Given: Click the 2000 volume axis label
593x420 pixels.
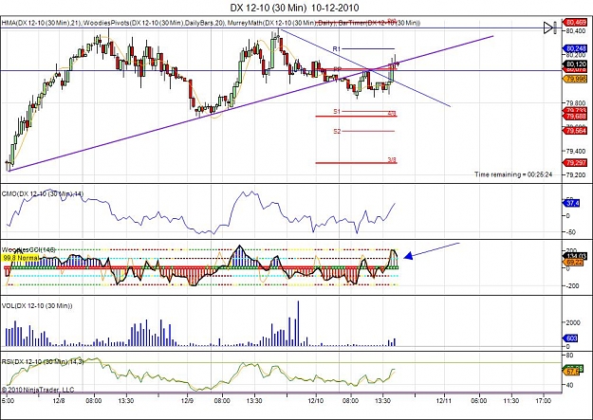Looking at the screenshot, I should point(572,322).
